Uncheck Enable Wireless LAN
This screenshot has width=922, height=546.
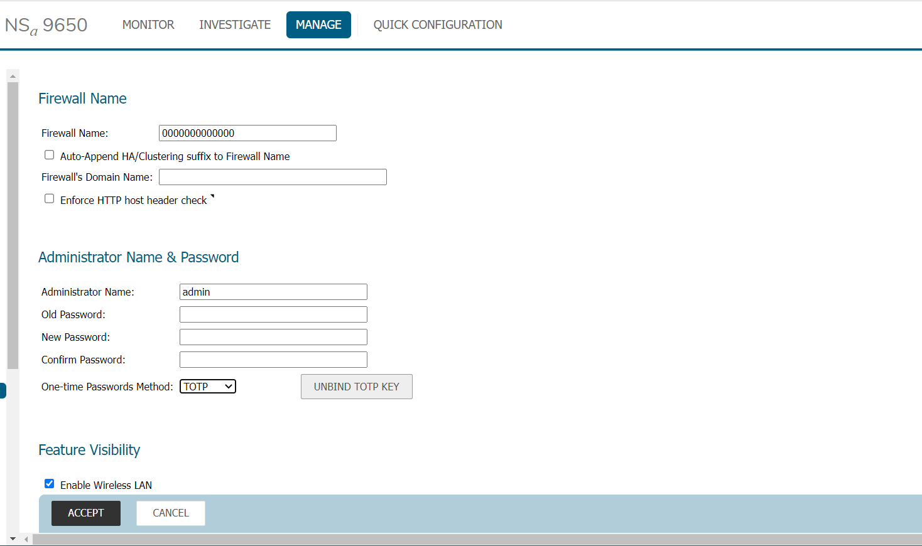49,484
